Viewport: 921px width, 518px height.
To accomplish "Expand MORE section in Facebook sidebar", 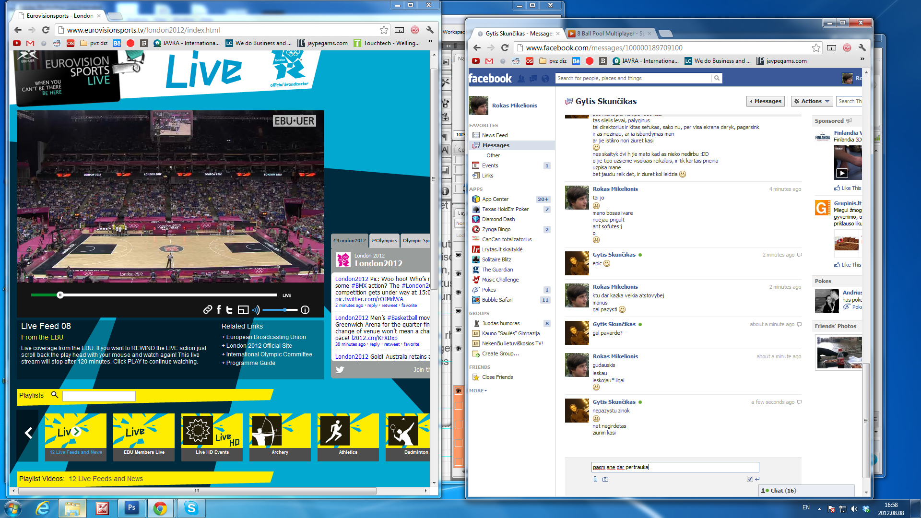I will 478,390.
